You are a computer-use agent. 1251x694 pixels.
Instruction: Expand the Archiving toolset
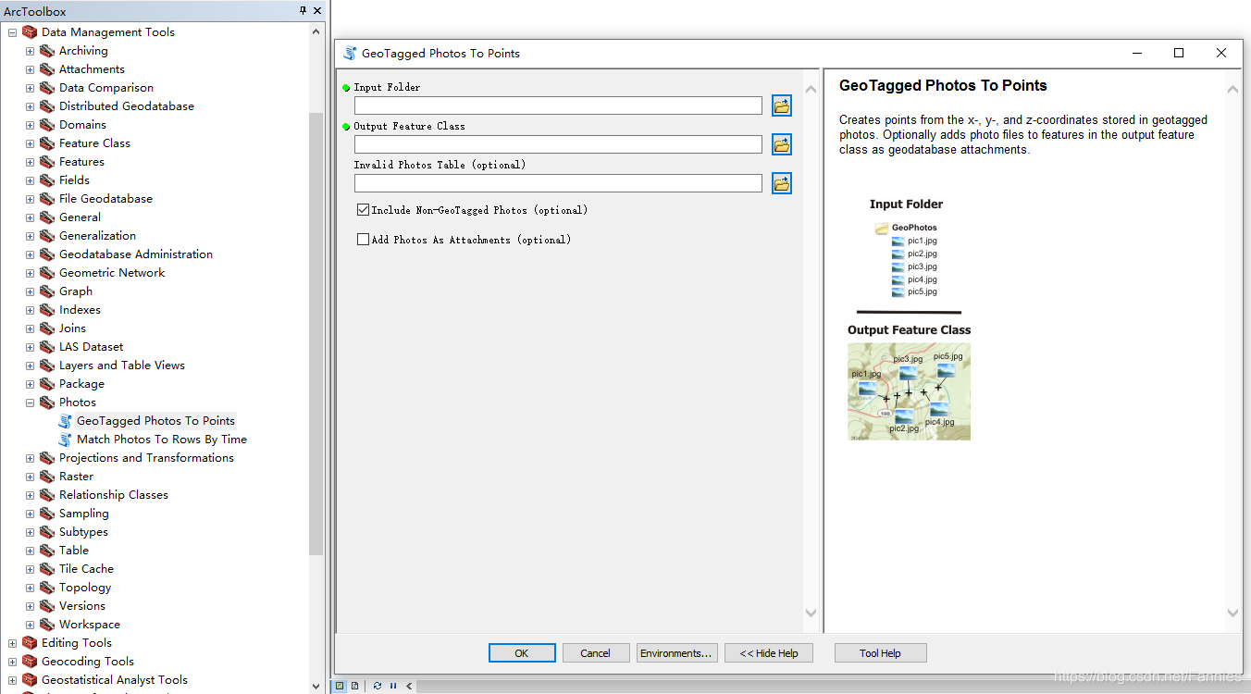30,51
